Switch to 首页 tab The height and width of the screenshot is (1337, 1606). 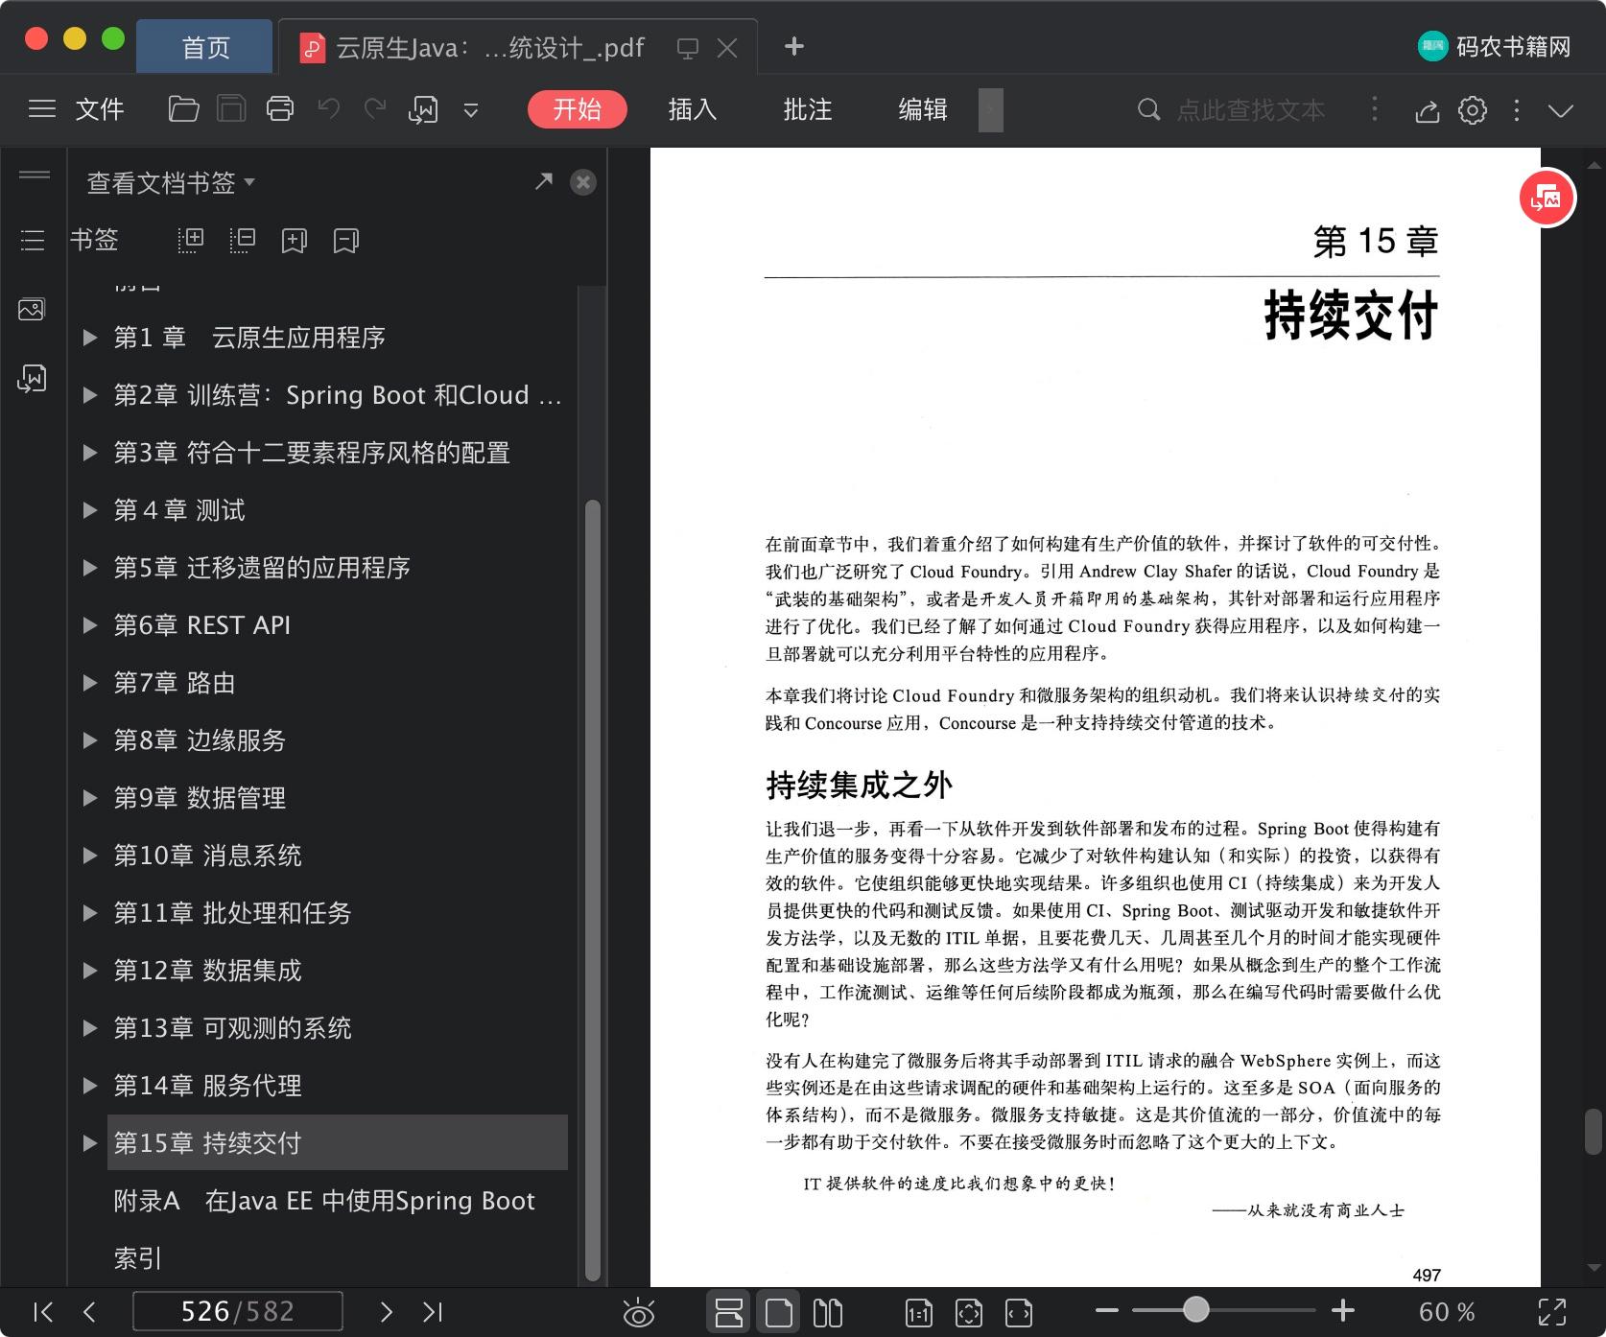205,46
